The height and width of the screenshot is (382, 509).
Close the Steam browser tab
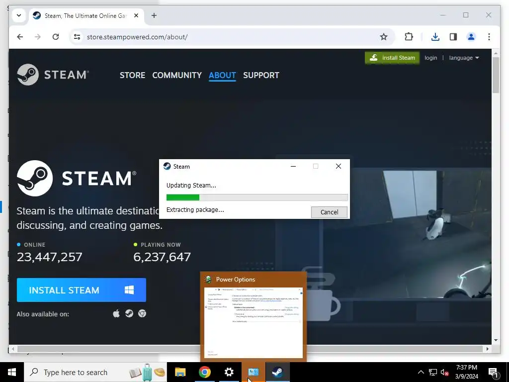click(136, 15)
